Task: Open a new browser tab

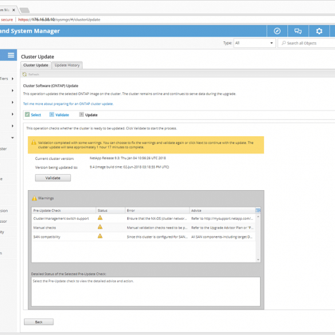Action: tap(25, 10)
